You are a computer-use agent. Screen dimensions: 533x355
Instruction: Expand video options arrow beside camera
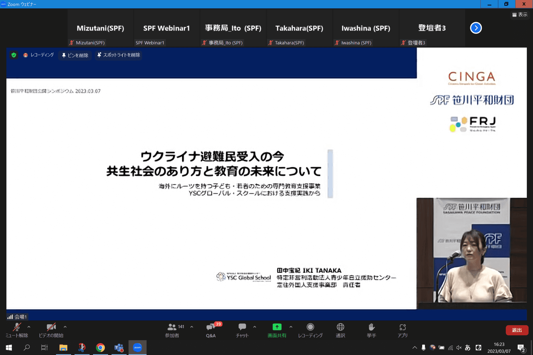pyautogui.click(x=65, y=327)
